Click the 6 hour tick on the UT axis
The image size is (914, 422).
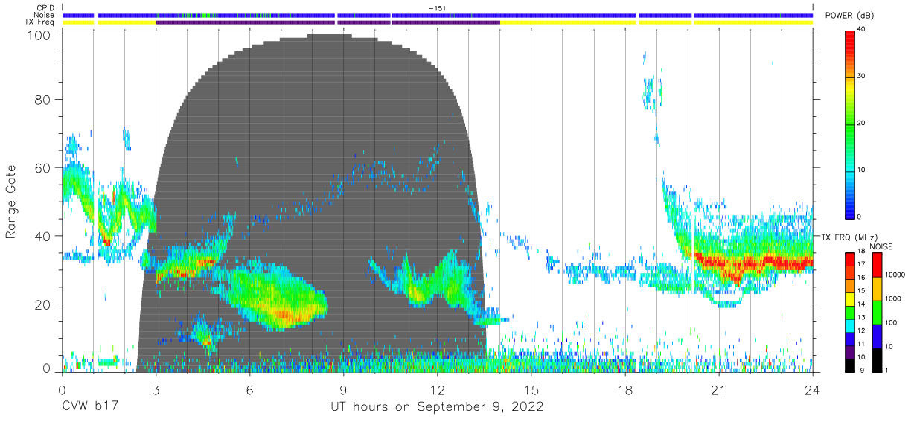249,389
